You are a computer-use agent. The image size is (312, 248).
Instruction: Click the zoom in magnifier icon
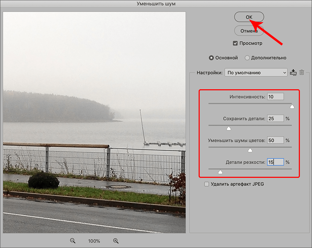(x=116, y=241)
